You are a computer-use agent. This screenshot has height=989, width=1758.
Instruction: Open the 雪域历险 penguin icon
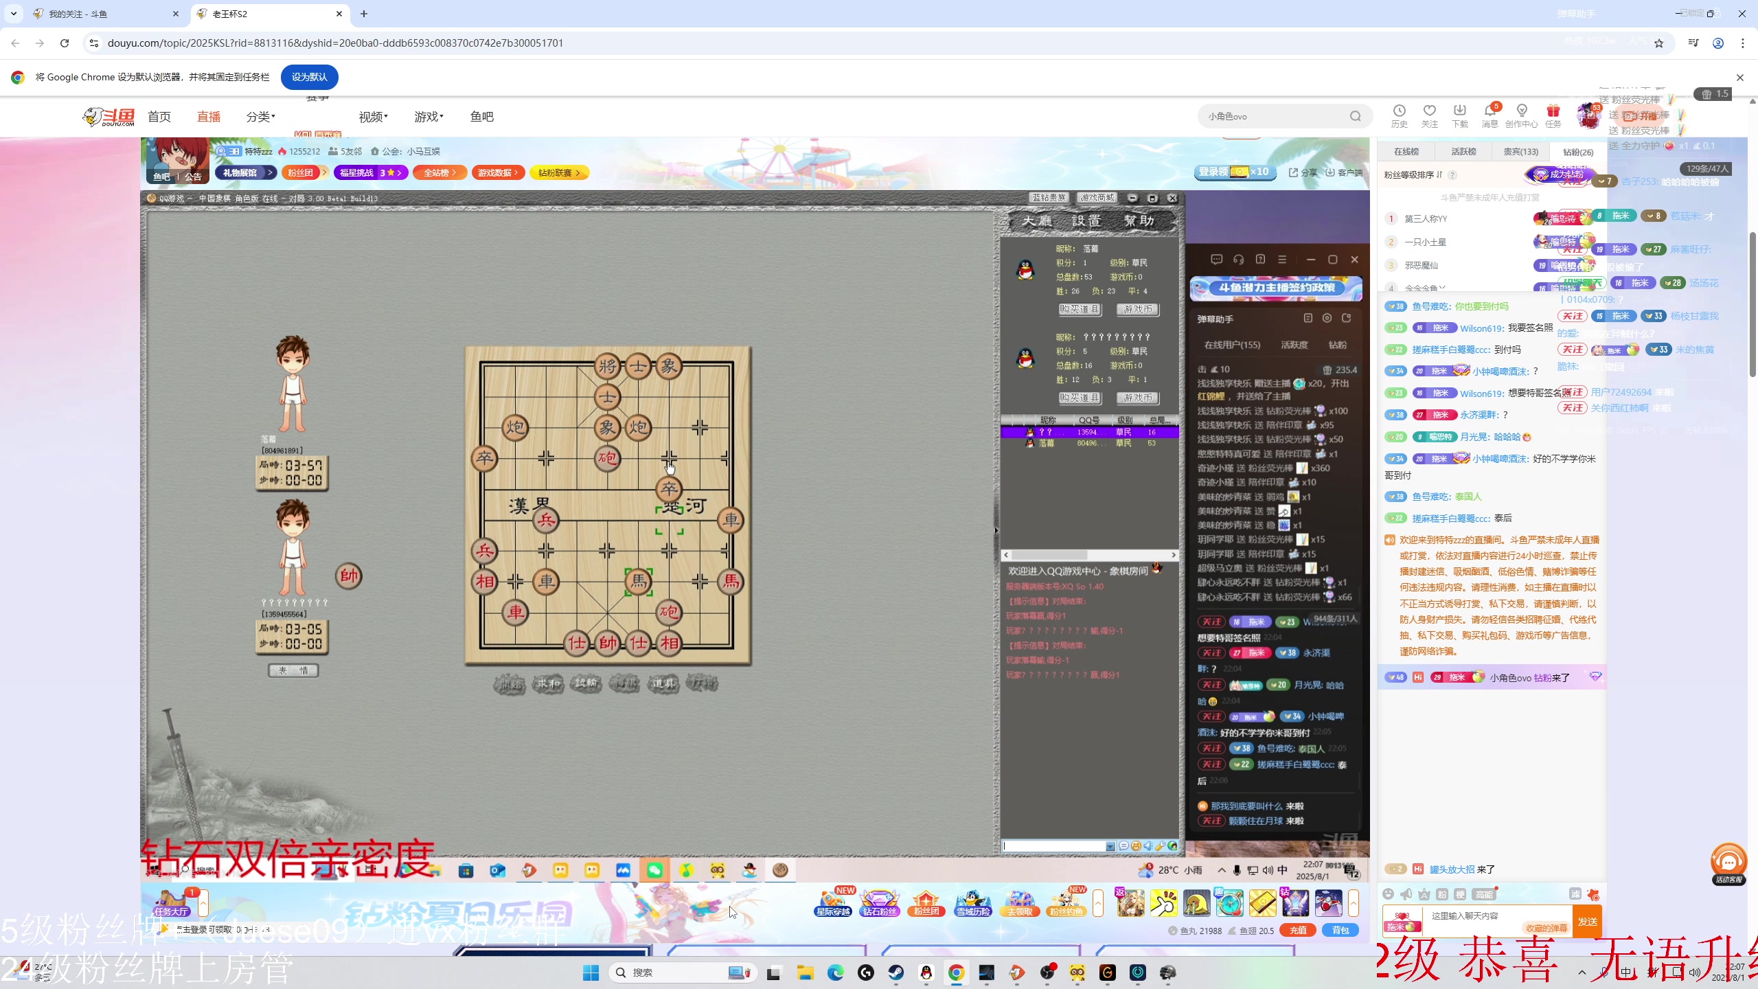click(x=973, y=902)
